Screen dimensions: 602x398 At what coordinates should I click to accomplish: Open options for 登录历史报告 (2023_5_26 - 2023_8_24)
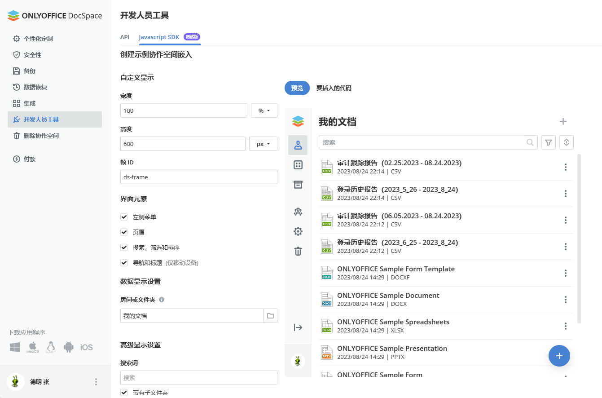click(x=566, y=194)
